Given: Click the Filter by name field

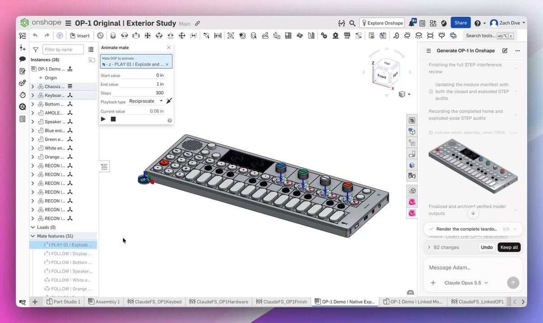Looking at the screenshot, I should (63, 50).
